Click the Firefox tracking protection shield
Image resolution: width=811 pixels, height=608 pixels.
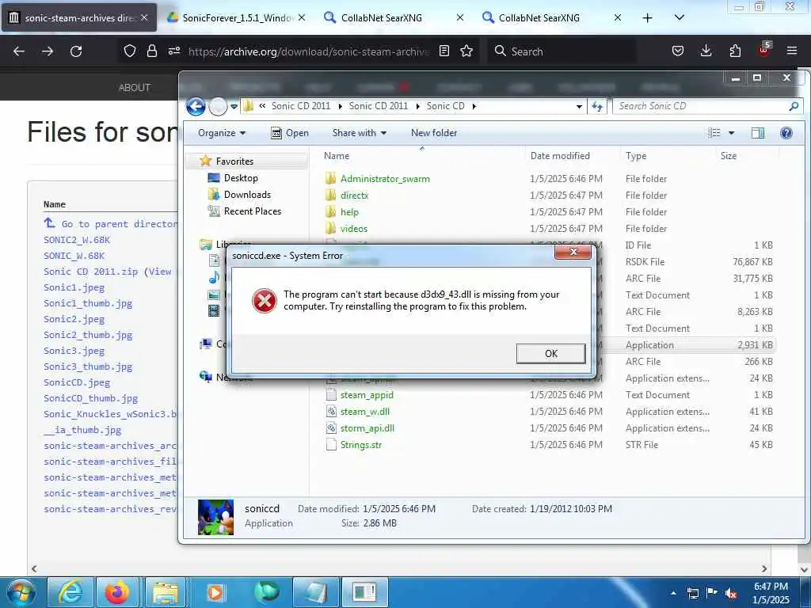click(130, 51)
